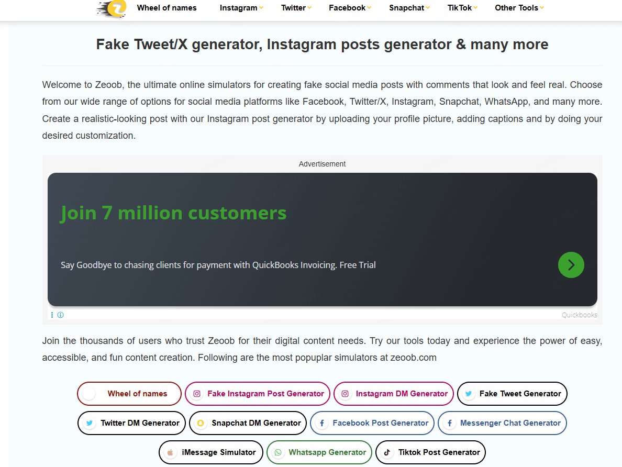Open the Messenger Chat Generator button

pyautogui.click(x=502, y=423)
